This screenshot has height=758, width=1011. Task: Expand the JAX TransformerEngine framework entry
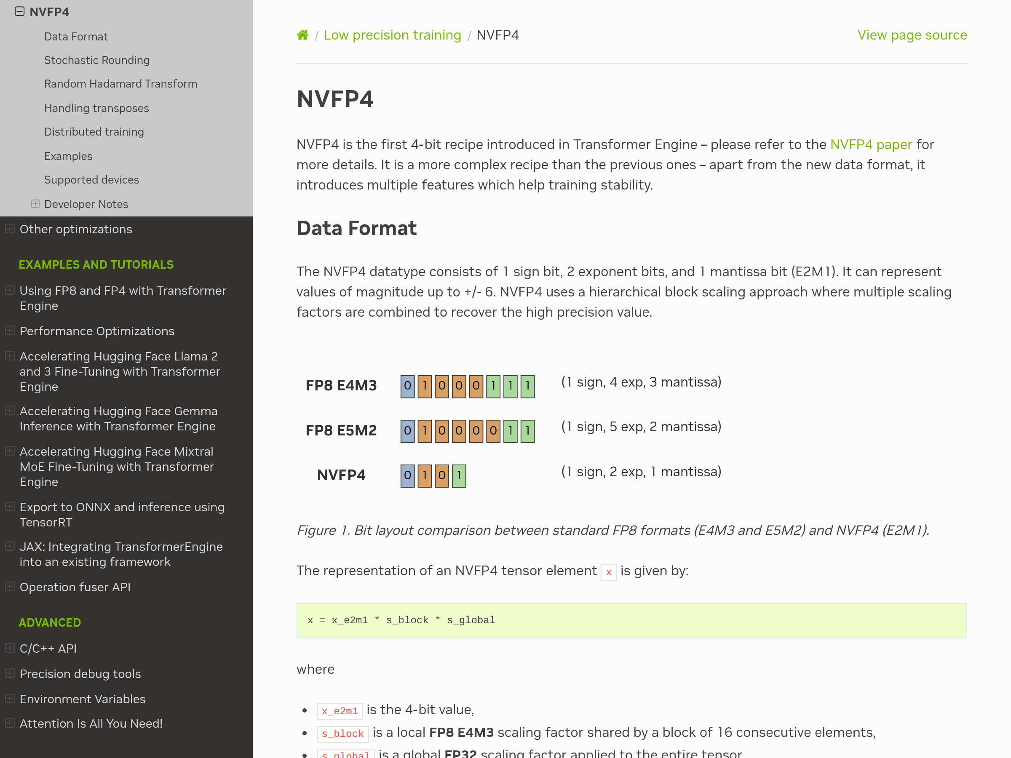pyautogui.click(x=10, y=546)
